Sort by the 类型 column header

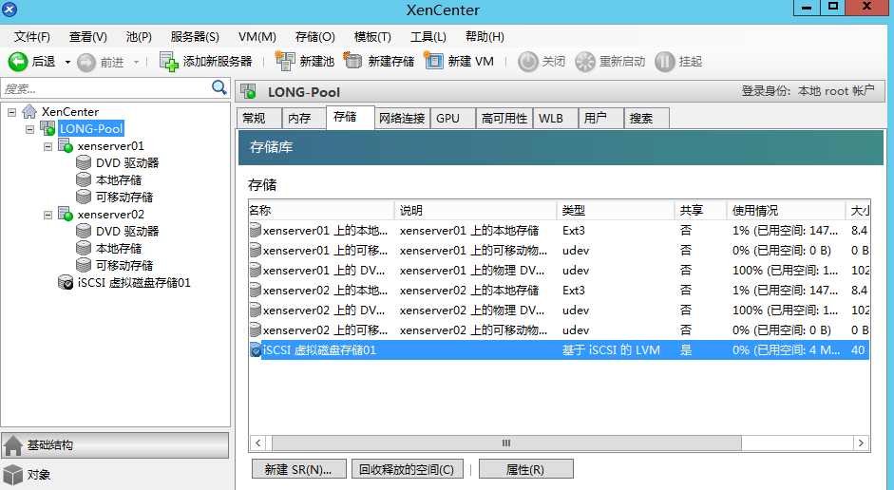pyautogui.click(x=616, y=210)
